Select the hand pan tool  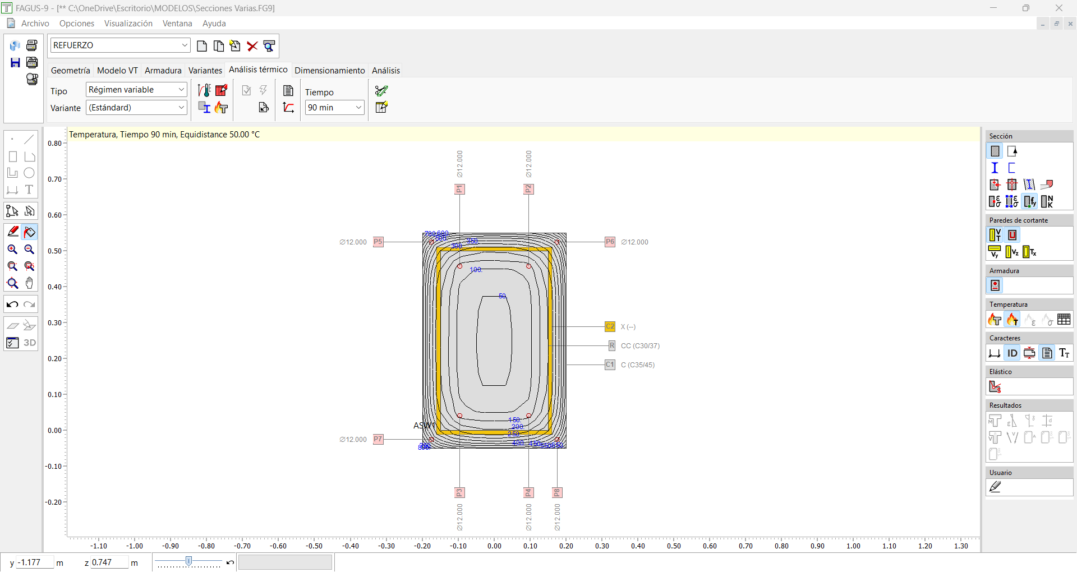(x=29, y=283)
